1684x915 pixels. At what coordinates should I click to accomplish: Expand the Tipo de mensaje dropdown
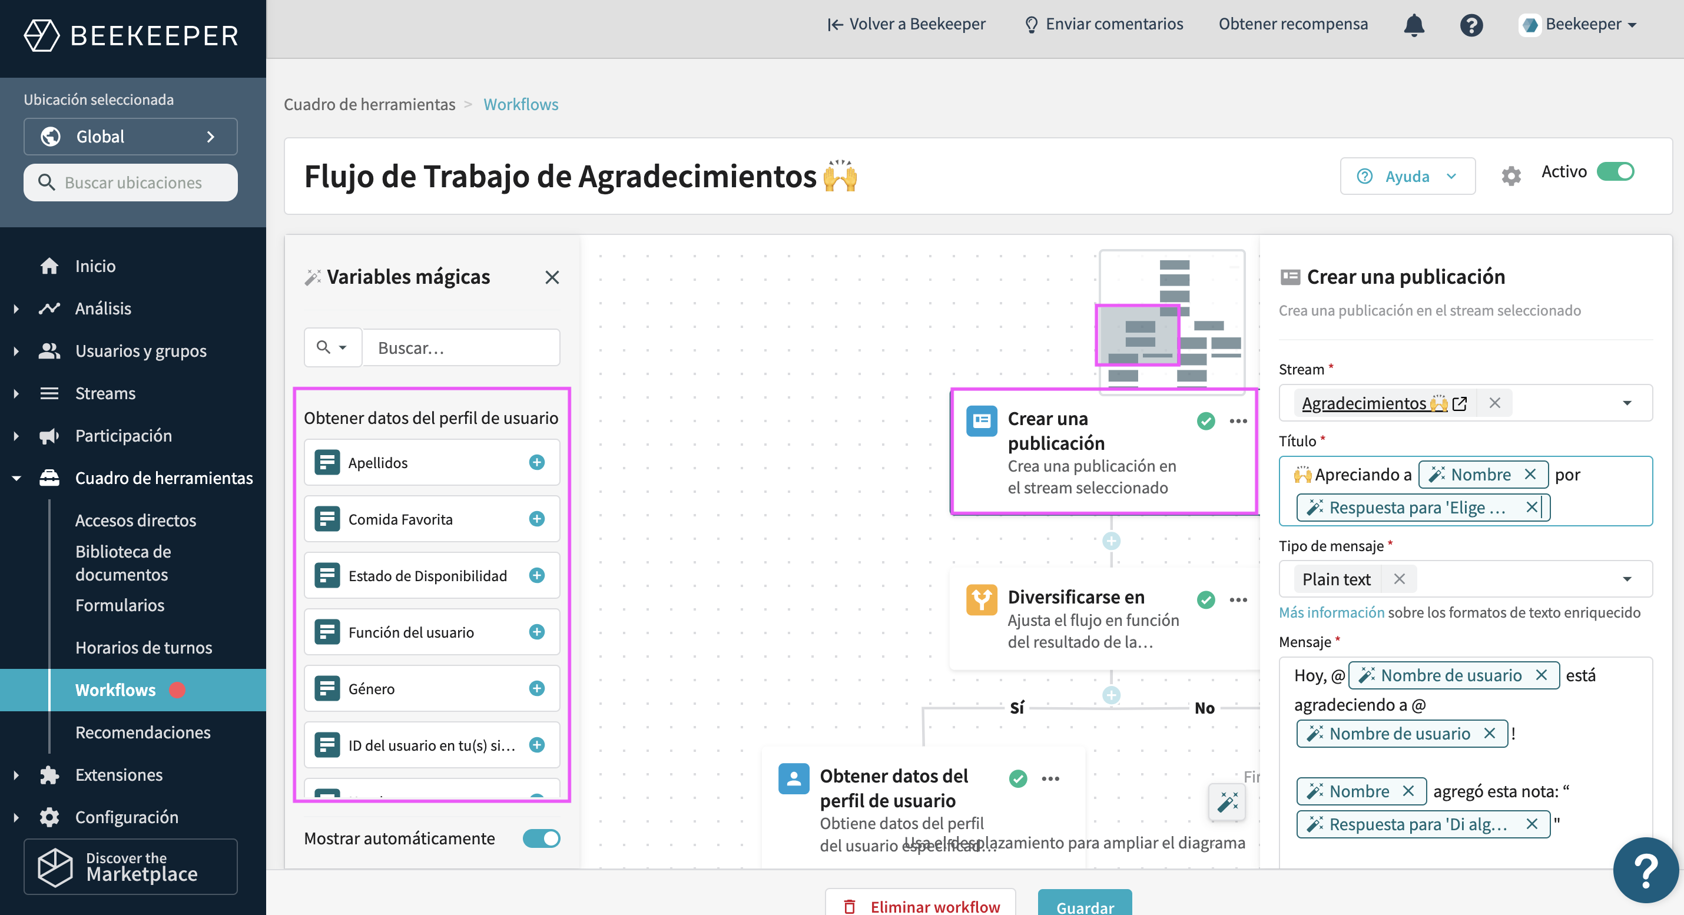(1626, 579)
